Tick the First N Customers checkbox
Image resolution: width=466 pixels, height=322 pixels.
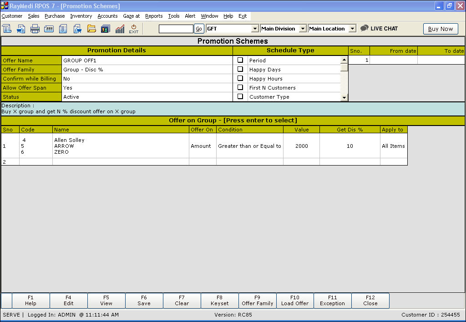coord(240,87)
